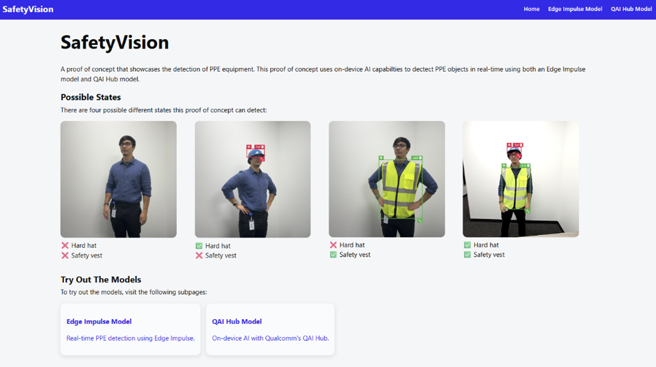Click 'Safety vest' label under second image
This screenshot has height=367, width=656.
[x=221, y=255]
